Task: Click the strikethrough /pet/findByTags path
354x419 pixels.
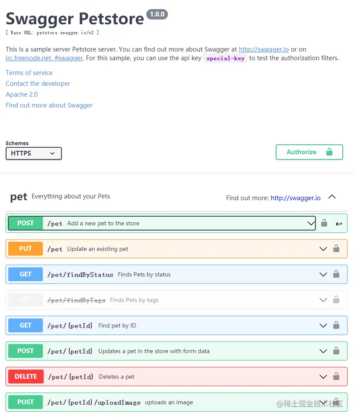Action: coord(76,300)
